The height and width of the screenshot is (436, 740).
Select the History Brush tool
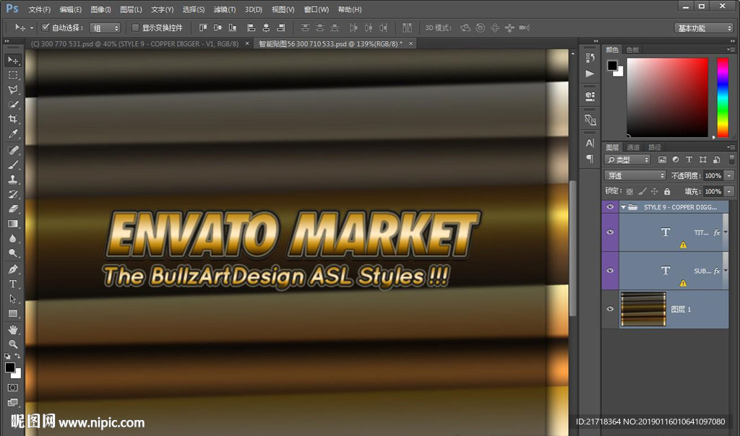(13, 193)
